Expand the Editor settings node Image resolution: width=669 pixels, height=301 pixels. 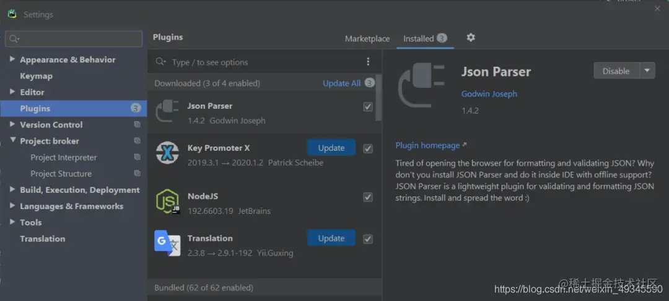click(12, 91)
